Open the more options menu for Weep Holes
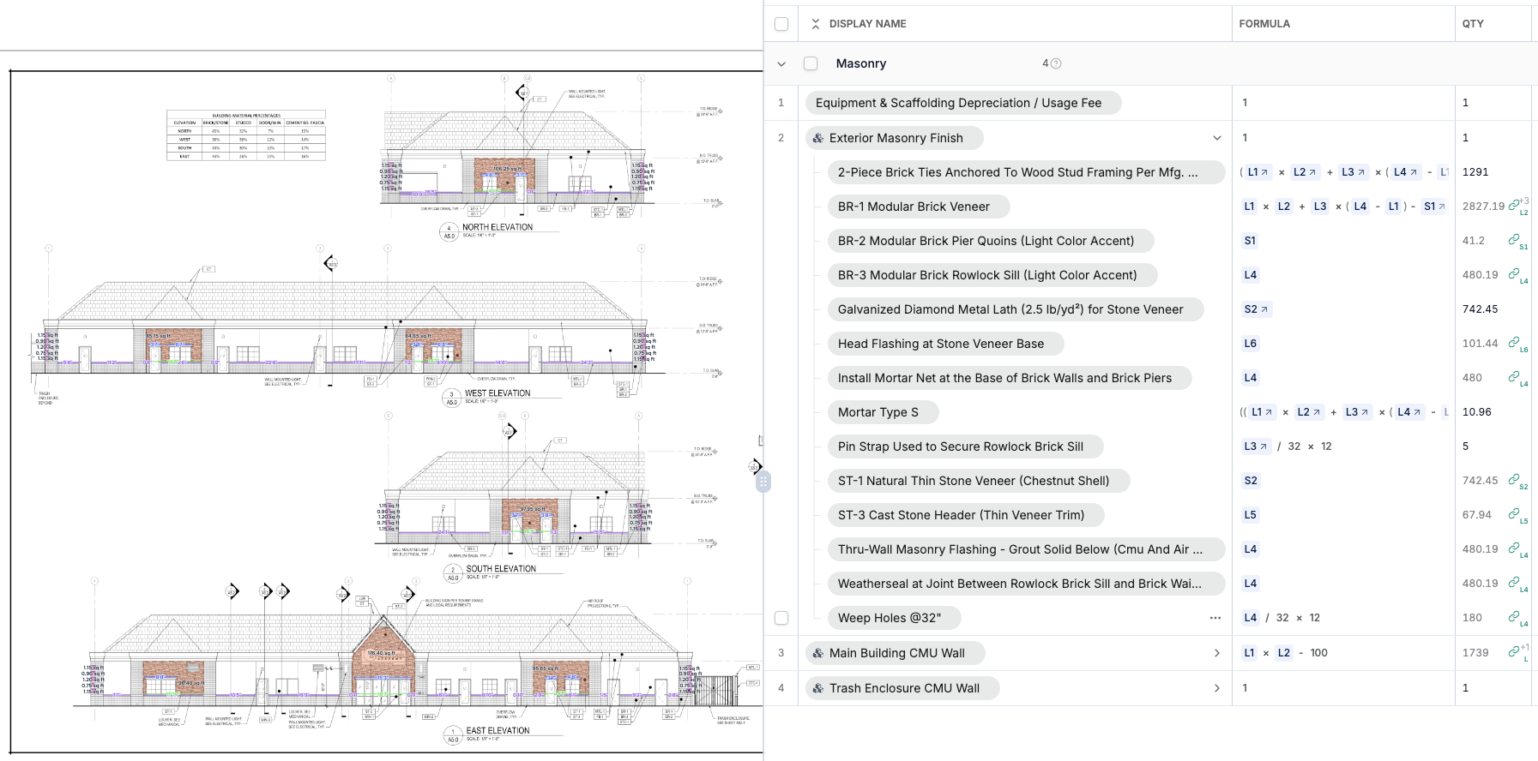Viewport: 1538px width, 761px height. [1215, 618]
